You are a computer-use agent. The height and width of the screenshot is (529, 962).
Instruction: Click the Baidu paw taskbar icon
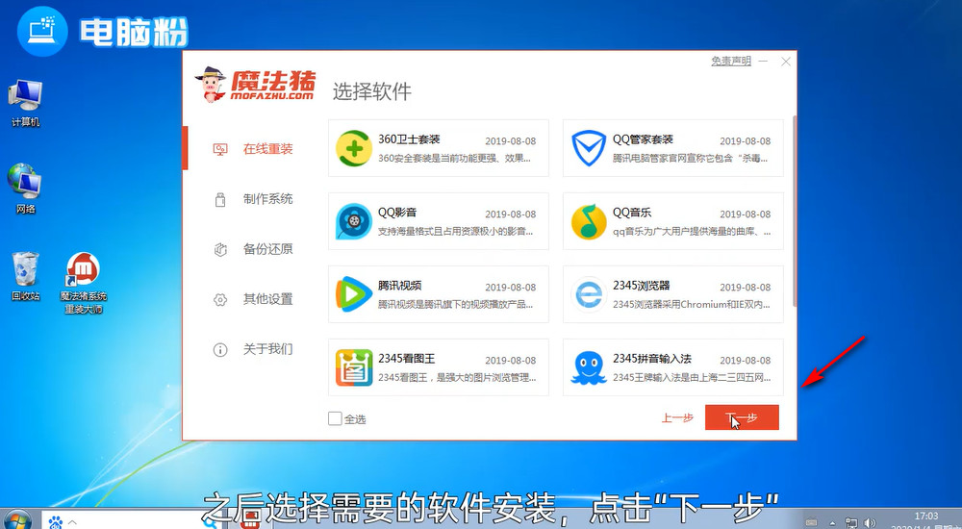[56, 522]
